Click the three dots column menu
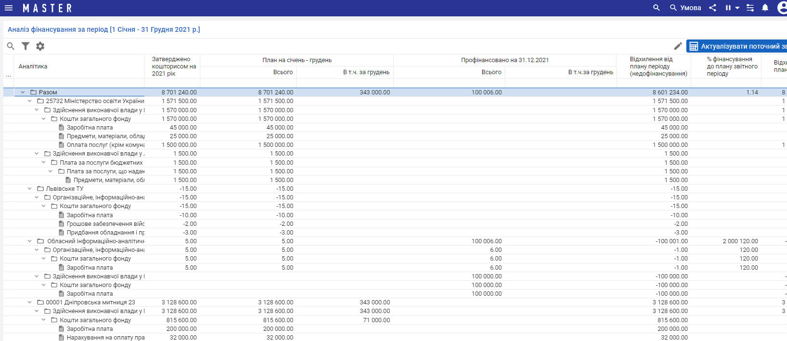This screenshot has width=787, height=341. 8,75
